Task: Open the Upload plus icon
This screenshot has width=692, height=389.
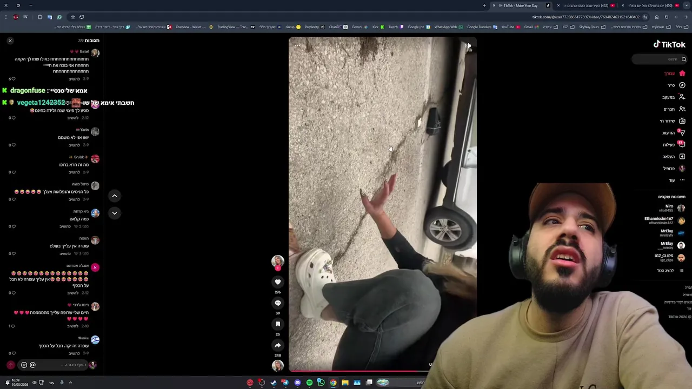Action: [682, 157]
